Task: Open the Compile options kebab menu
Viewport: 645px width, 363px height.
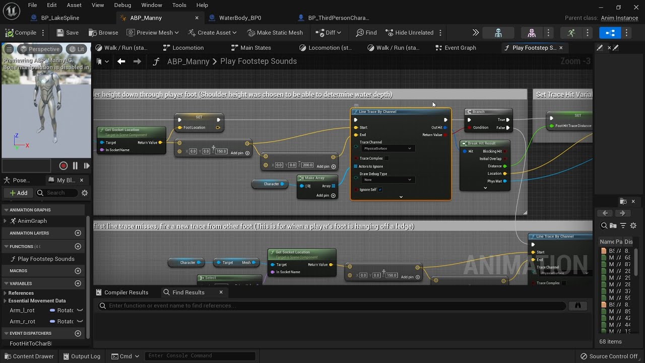Action: click(x=43, y=33)
